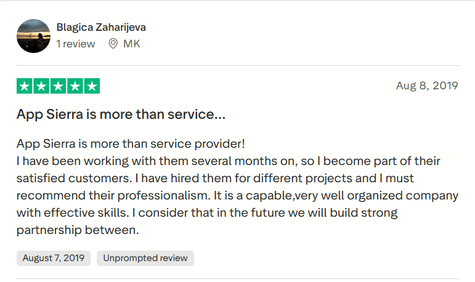
Task: Select the fifth star in the rating
Action: click(x=91, y=86)
